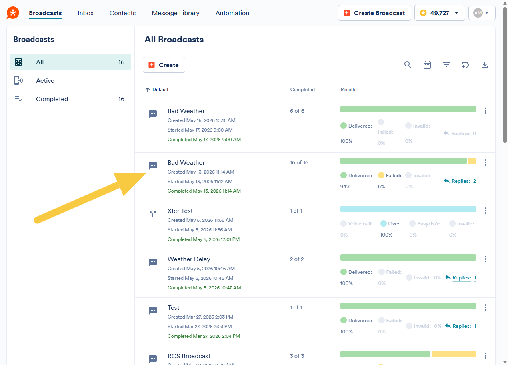Viewport: 508px width, 365px height.
Task: Click the gold star credits icon
Action: tap(423, 13)
